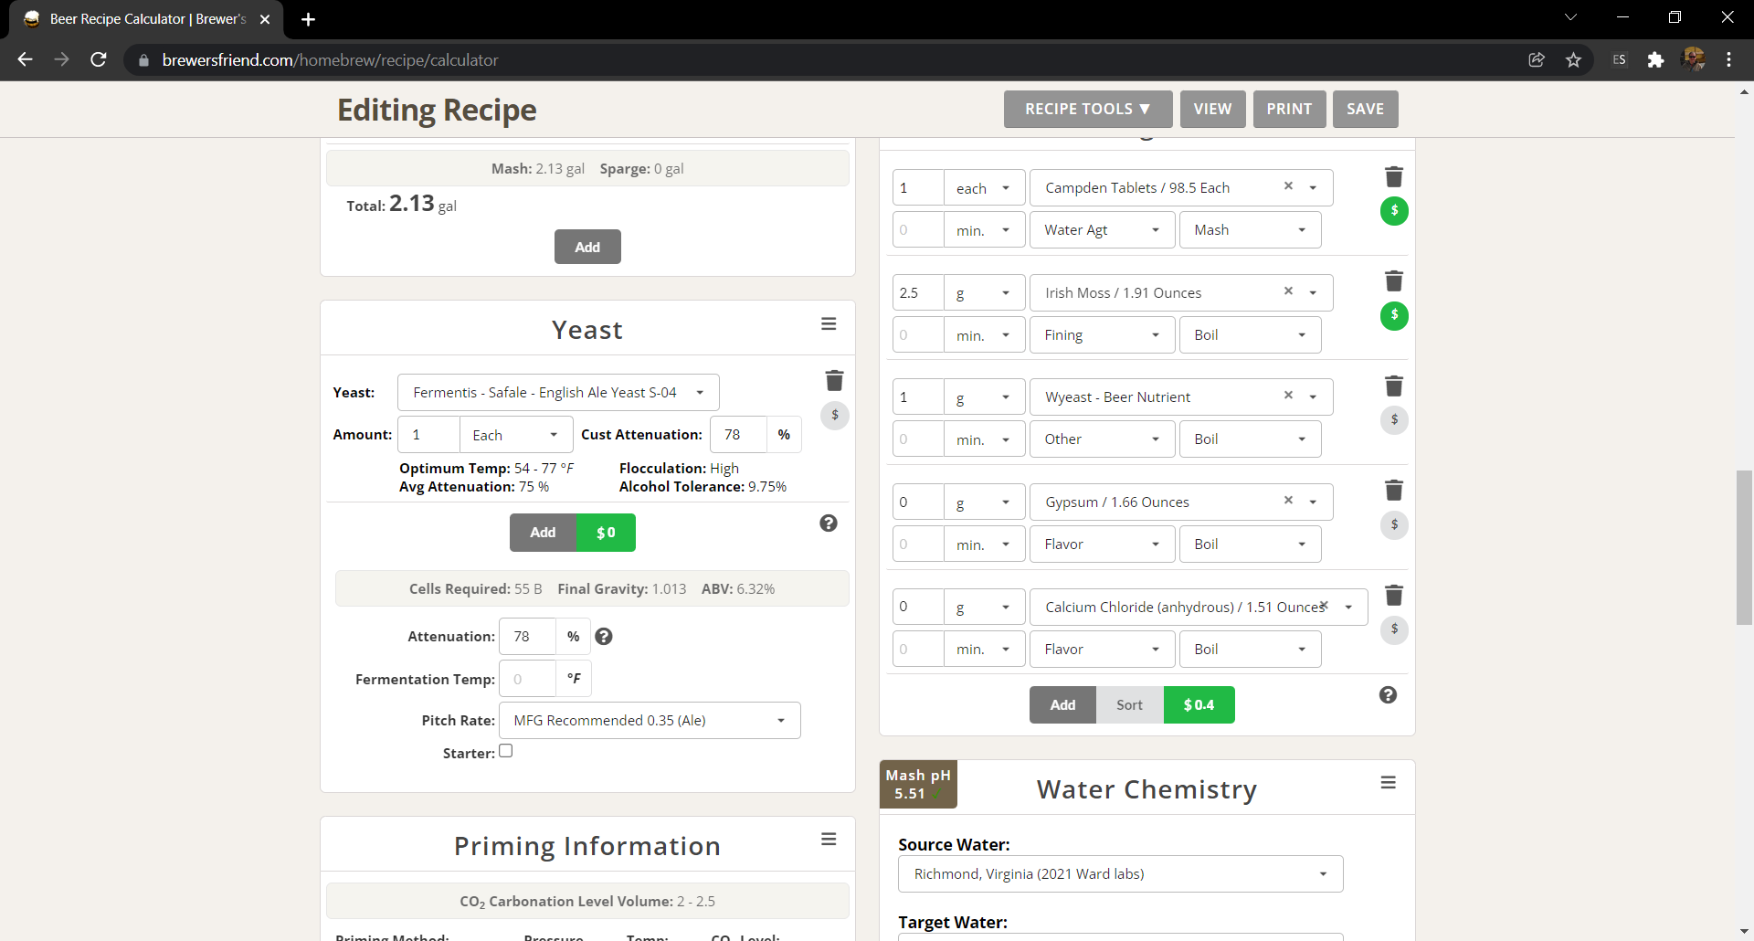Open the Water Chemistry section menu
This screenshot has height=941, width=1754.
click(x=1388, y=783)
